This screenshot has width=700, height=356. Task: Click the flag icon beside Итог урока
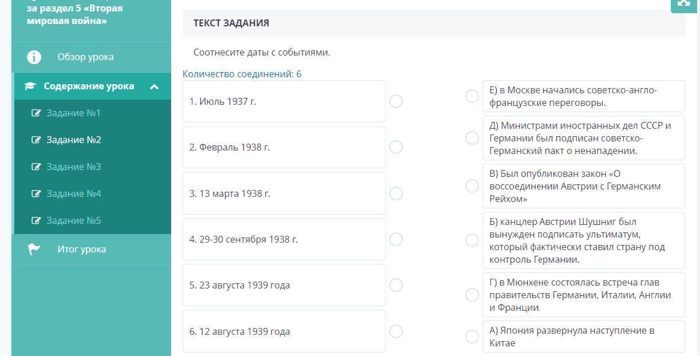coord(34,249)
